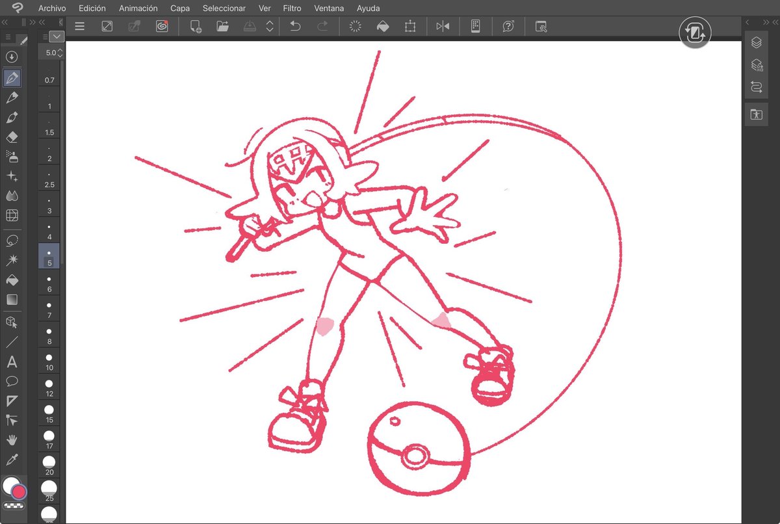This screenshot has width=780, height=524.
Task: Open the Filtro menu
Action: 292,8
